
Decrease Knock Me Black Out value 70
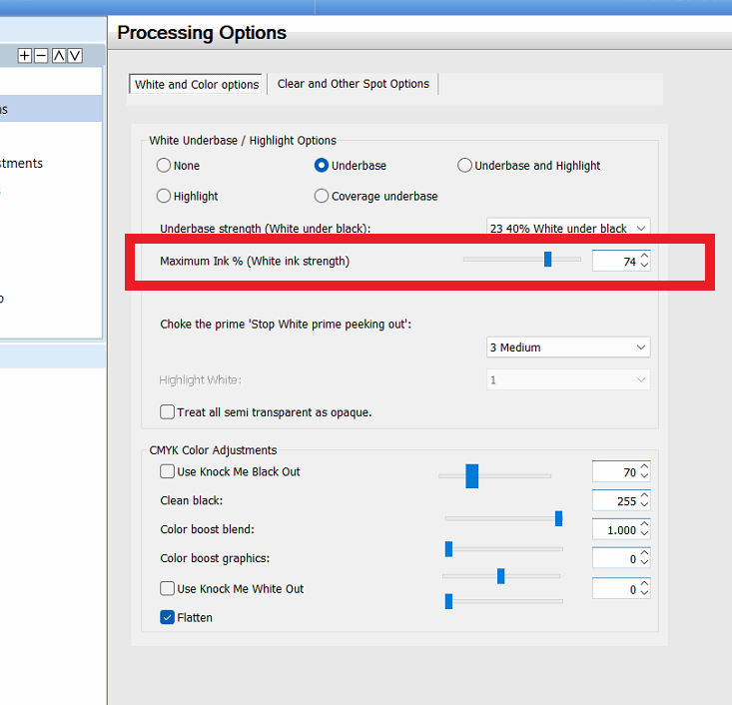(x=645, y=475)
